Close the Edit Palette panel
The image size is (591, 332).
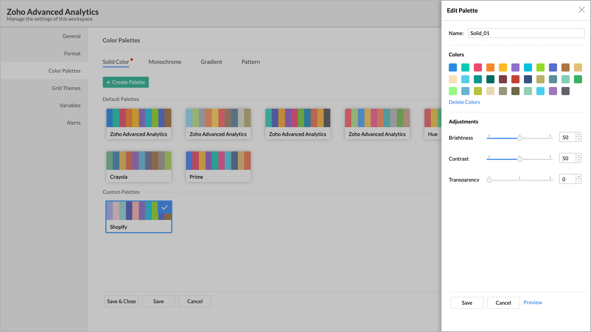(581, 10)
